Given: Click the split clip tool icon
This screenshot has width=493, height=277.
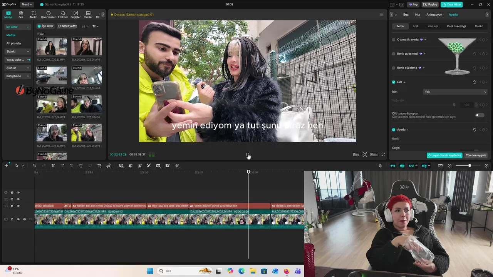Looking at the screenshot, I should point(53,166).
